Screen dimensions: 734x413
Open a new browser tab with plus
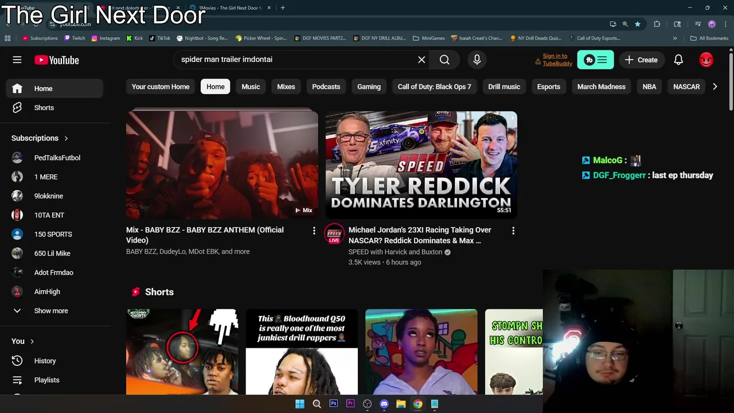283,8
